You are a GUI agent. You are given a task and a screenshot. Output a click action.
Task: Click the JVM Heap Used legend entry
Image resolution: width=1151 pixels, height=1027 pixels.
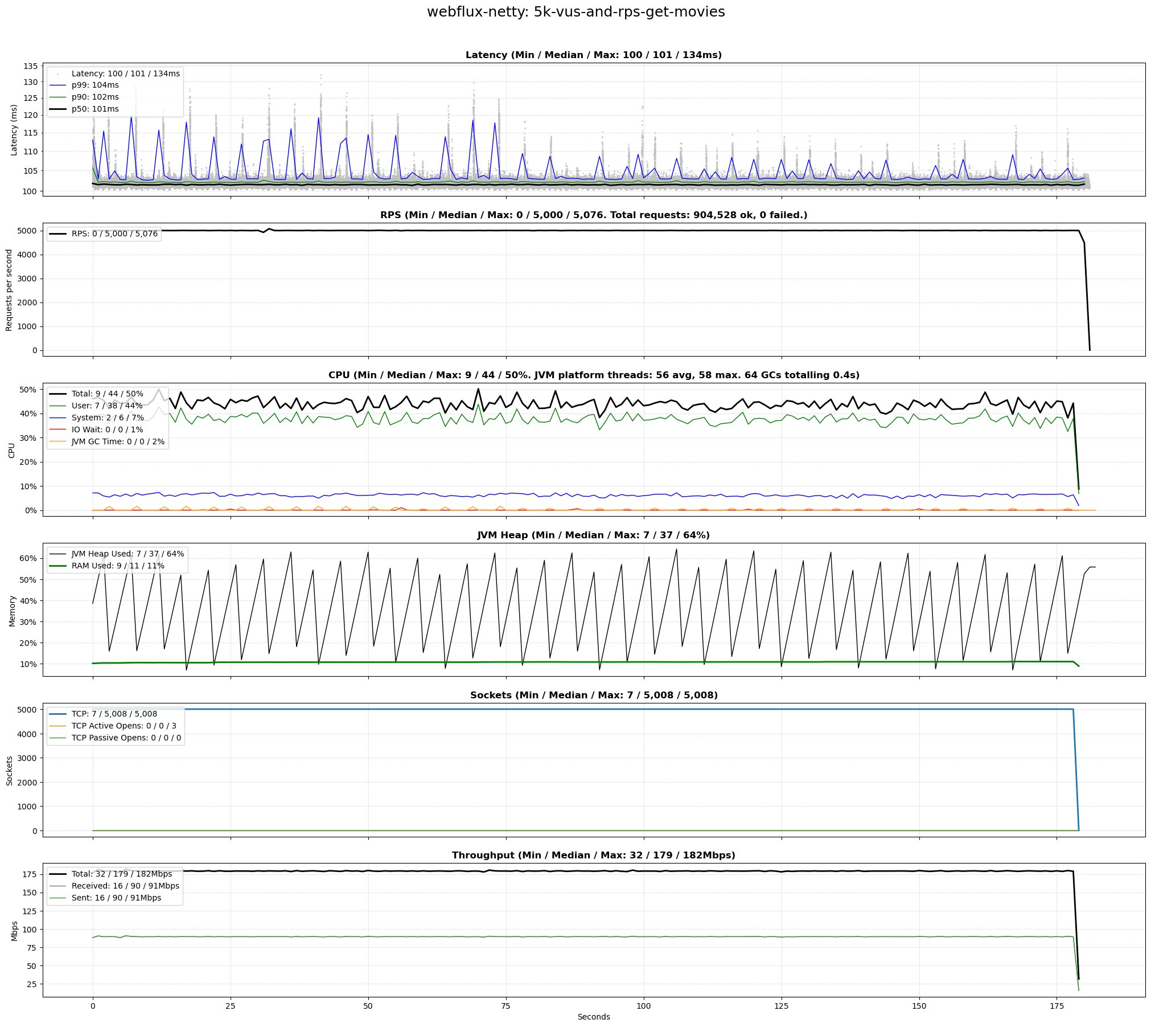[x=128, y=554]
